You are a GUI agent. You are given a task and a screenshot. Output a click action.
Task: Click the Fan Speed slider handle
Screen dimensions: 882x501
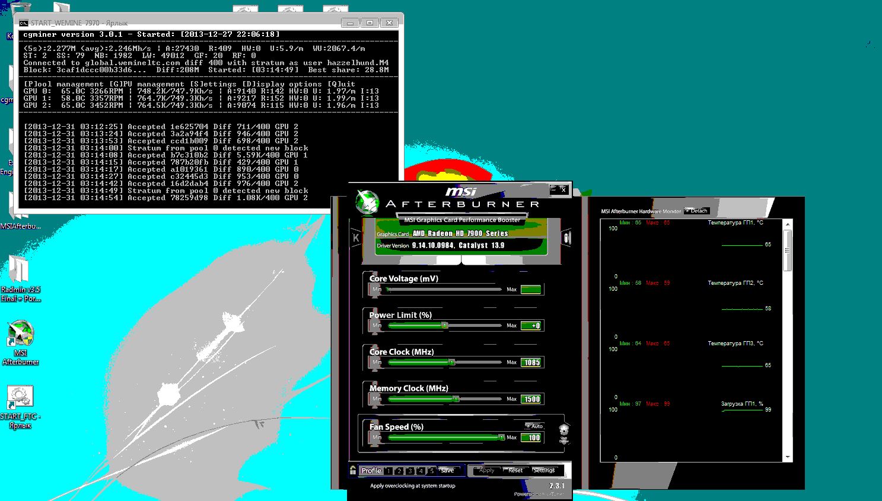[502, 437]
